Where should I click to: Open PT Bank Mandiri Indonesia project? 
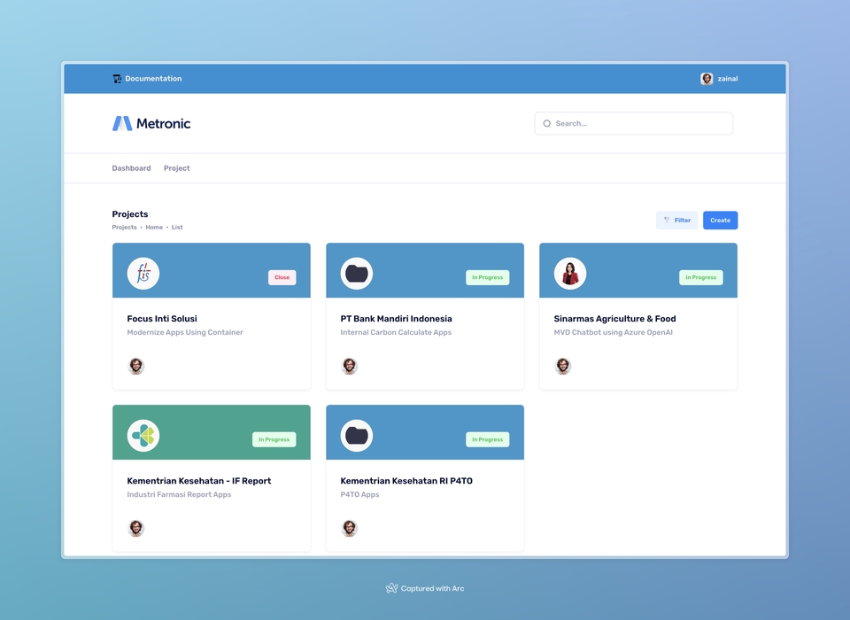(397, 318)
